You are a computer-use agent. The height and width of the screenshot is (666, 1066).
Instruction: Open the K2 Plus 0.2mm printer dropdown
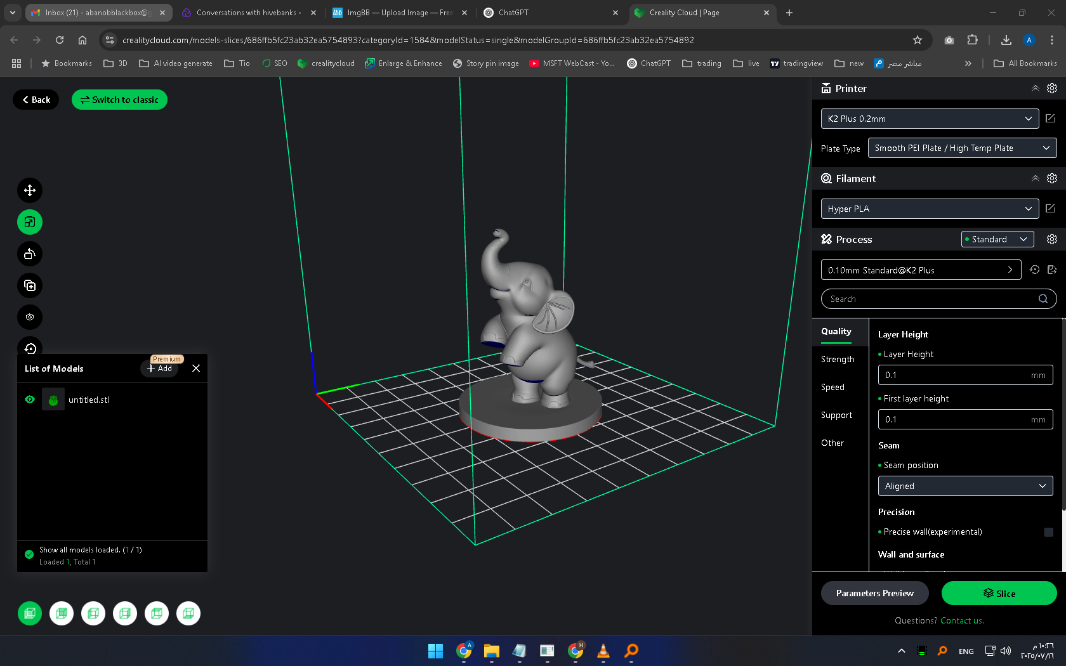(x=930, y=119)
